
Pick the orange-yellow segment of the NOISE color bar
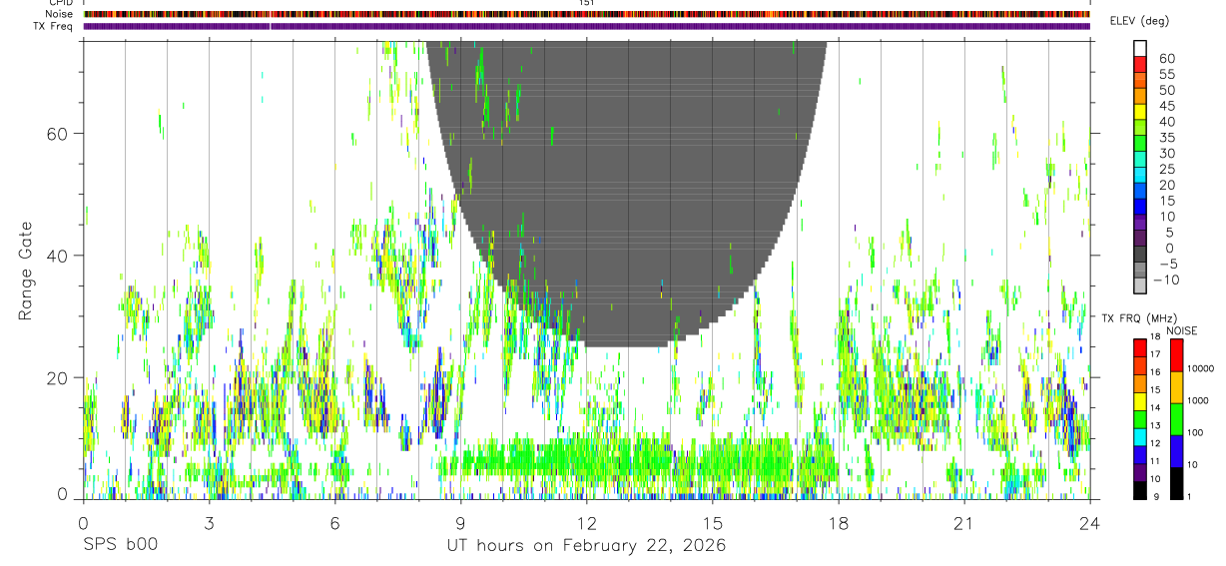[x=1176, y=386]
